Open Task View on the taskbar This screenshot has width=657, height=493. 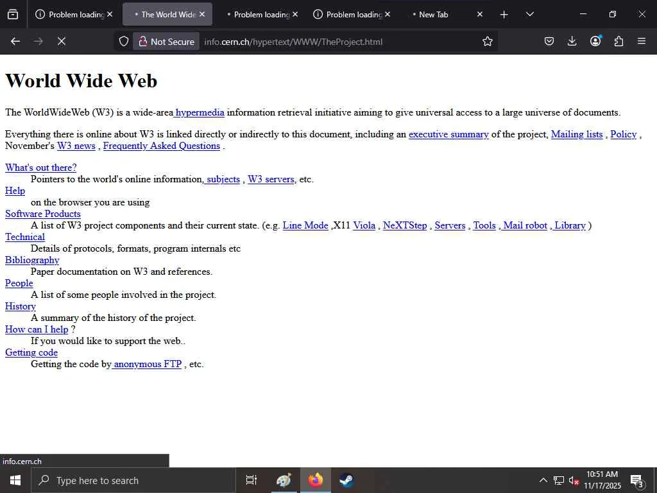(252, 480)
